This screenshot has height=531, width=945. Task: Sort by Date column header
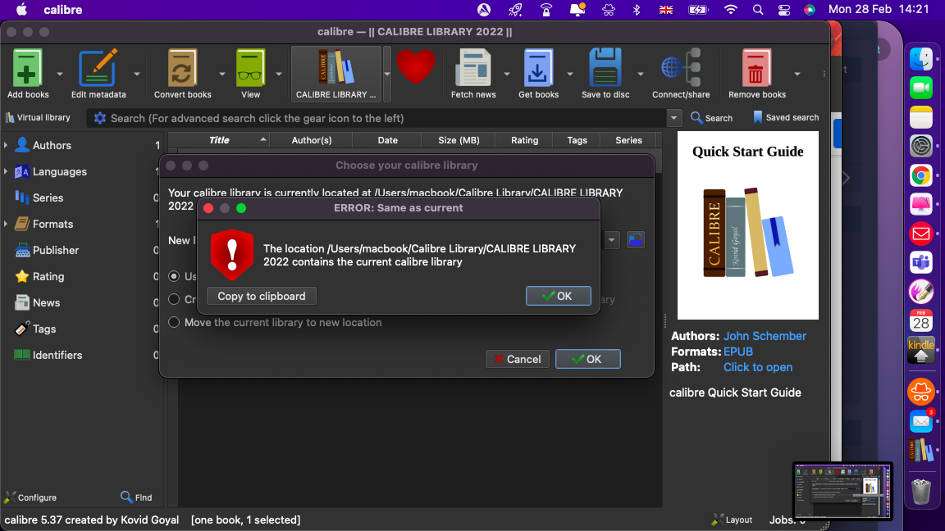[x=387, y=140]
